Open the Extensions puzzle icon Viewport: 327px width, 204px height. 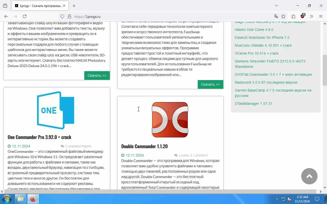(x=293, y=16)
